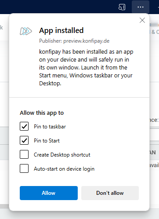Click the 'Pin to Start' label text

pyautogui.click(x=47, y=141)
